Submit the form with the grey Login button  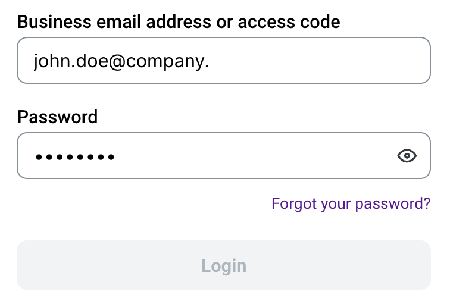click(x=223, y=265)
